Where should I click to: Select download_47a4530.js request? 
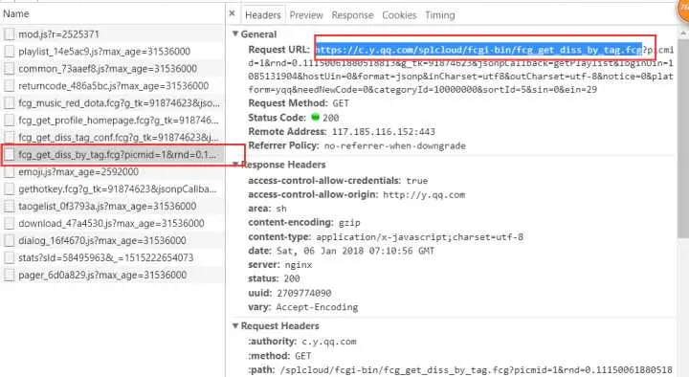point(113,223)
